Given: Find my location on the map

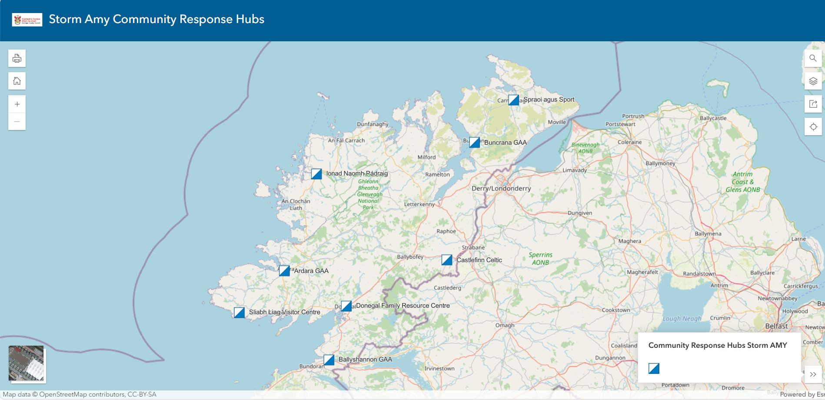Looking at the screenshot, I should tap(813, 127).
